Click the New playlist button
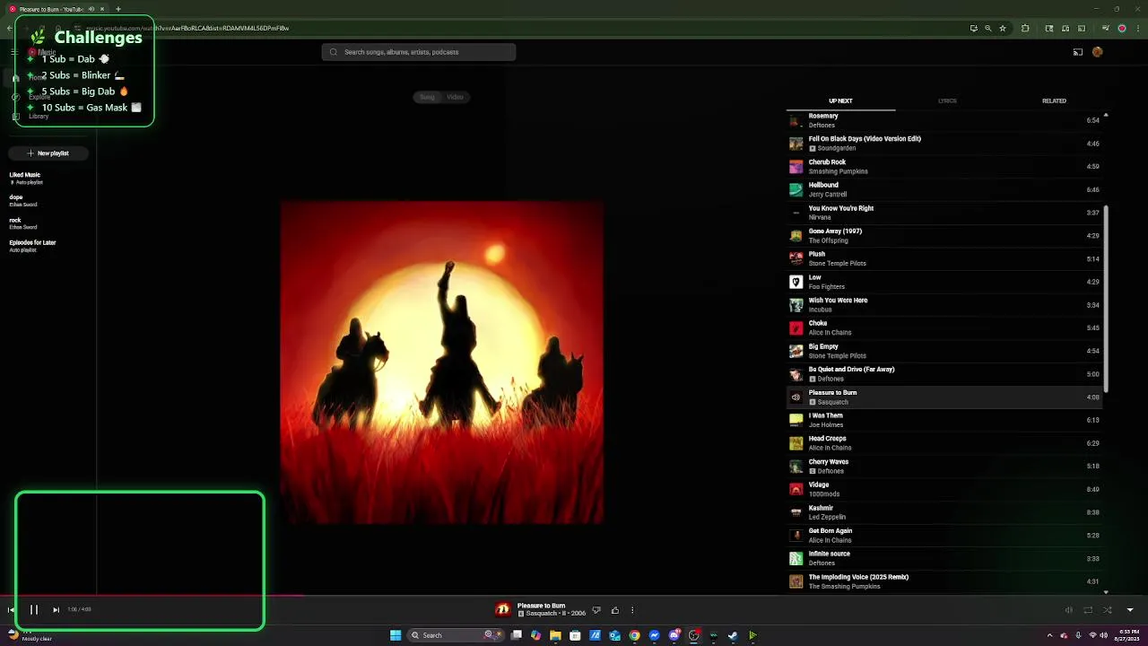 point(48,153)
